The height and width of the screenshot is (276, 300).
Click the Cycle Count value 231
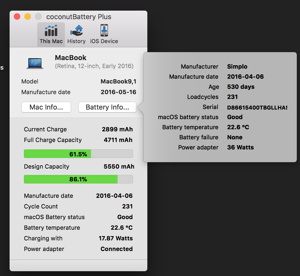127,206
